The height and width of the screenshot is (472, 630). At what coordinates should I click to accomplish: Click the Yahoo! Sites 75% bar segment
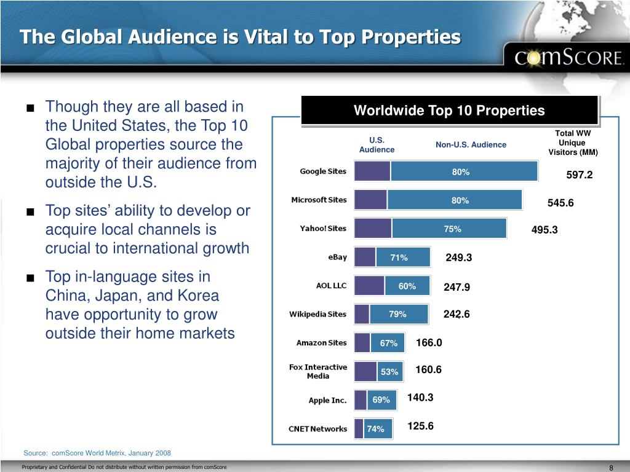tap(449, 229)
